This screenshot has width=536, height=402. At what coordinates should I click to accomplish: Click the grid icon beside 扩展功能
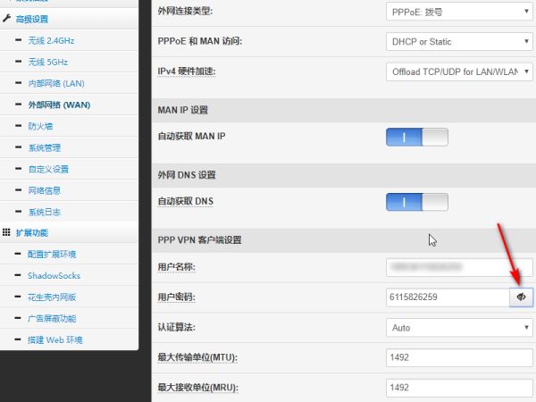coord(7,232)
